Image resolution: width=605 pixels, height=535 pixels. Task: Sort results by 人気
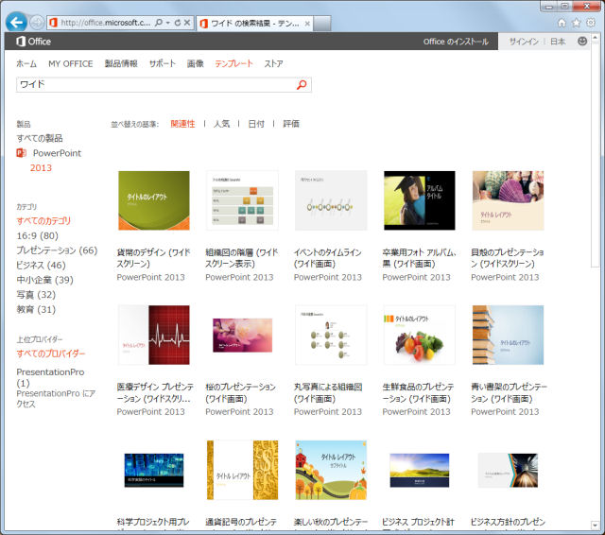click(221, 124)
